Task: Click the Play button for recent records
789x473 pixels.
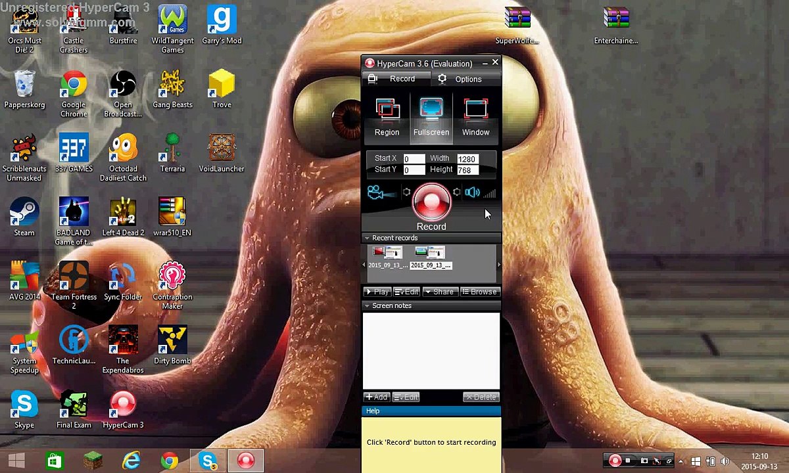Action: point(377,292)
